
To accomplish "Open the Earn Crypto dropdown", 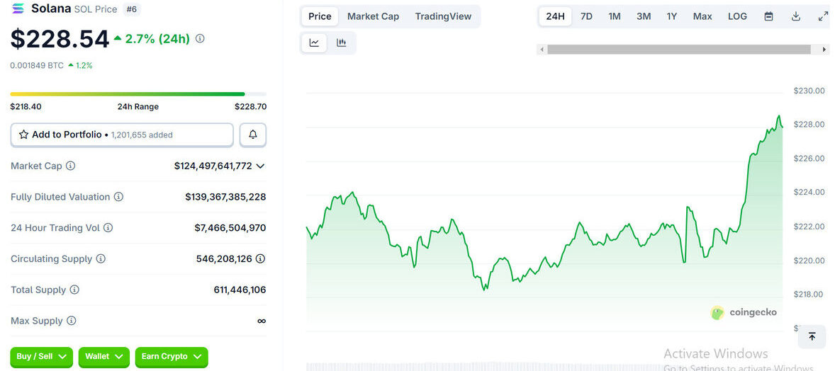I will (171, 357).
